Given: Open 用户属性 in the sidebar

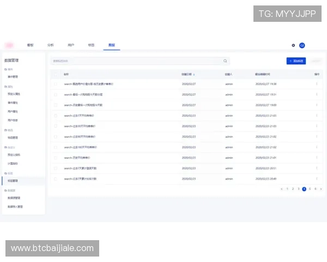Looking at the screenshot, I should (13, 111).
